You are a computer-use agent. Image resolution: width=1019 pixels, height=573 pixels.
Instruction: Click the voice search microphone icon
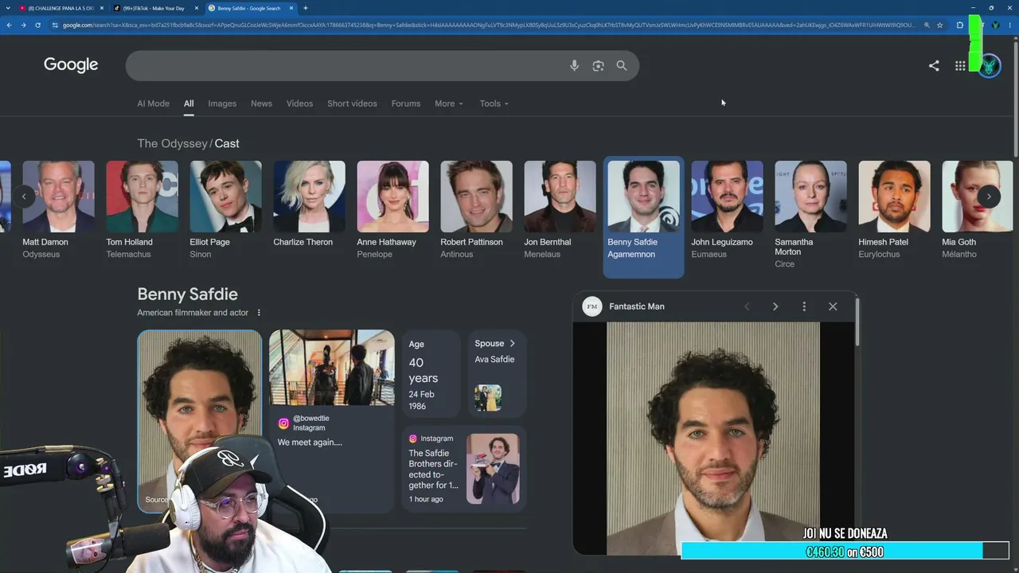(574, 66)
